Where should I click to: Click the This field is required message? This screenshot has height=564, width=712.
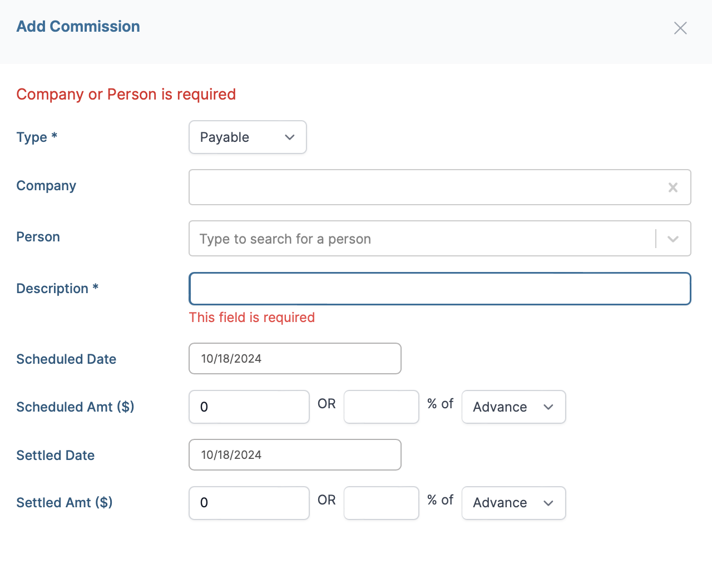(x=251, y=318)
